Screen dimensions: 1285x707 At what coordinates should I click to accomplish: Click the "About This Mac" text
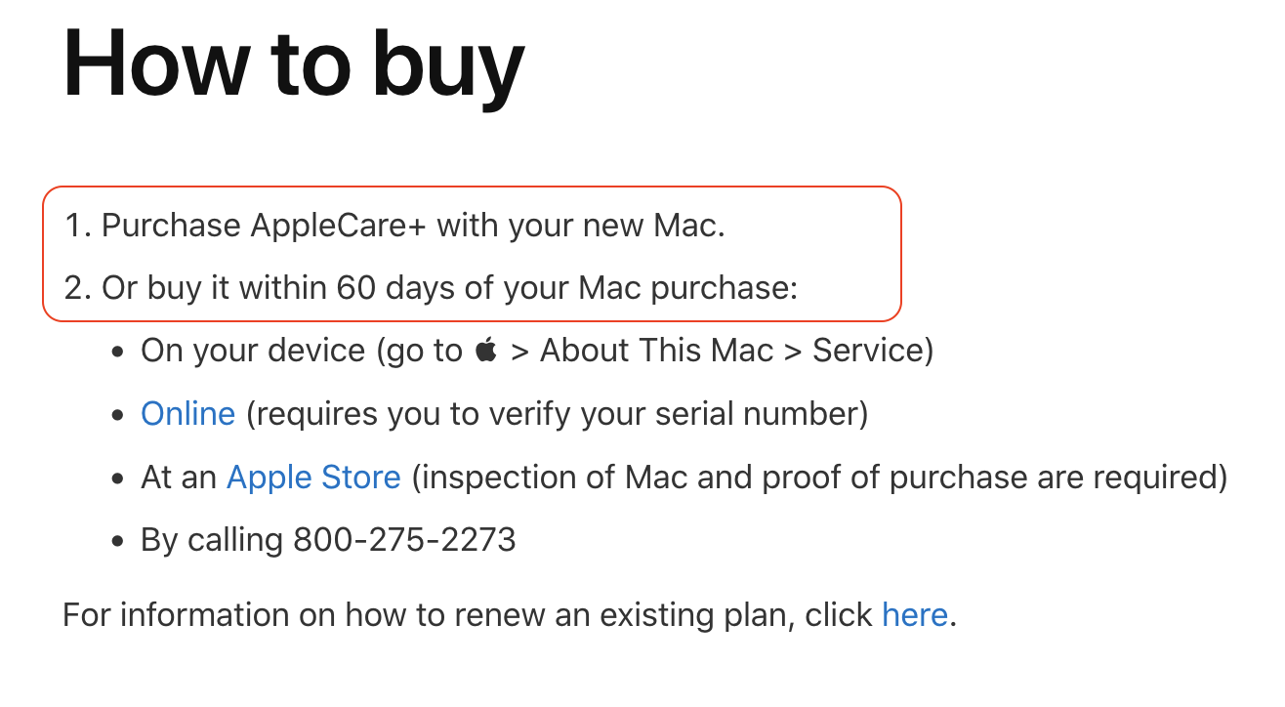pos(656,351)
